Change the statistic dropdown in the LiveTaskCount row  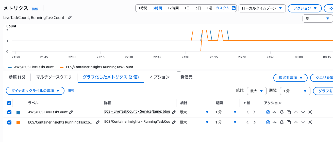[194, 112]
